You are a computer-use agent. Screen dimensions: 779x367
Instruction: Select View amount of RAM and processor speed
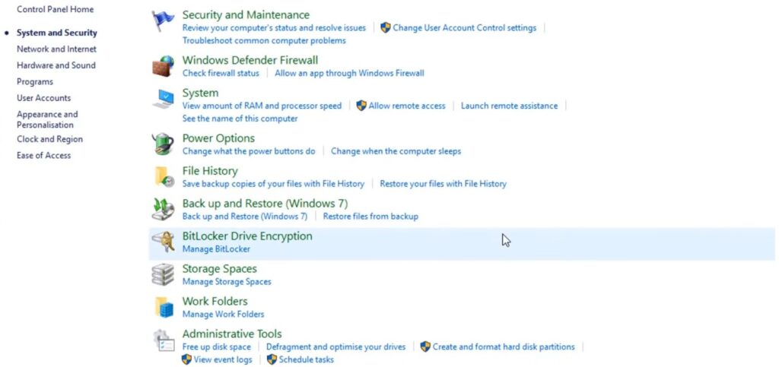[x=262, y=106]
